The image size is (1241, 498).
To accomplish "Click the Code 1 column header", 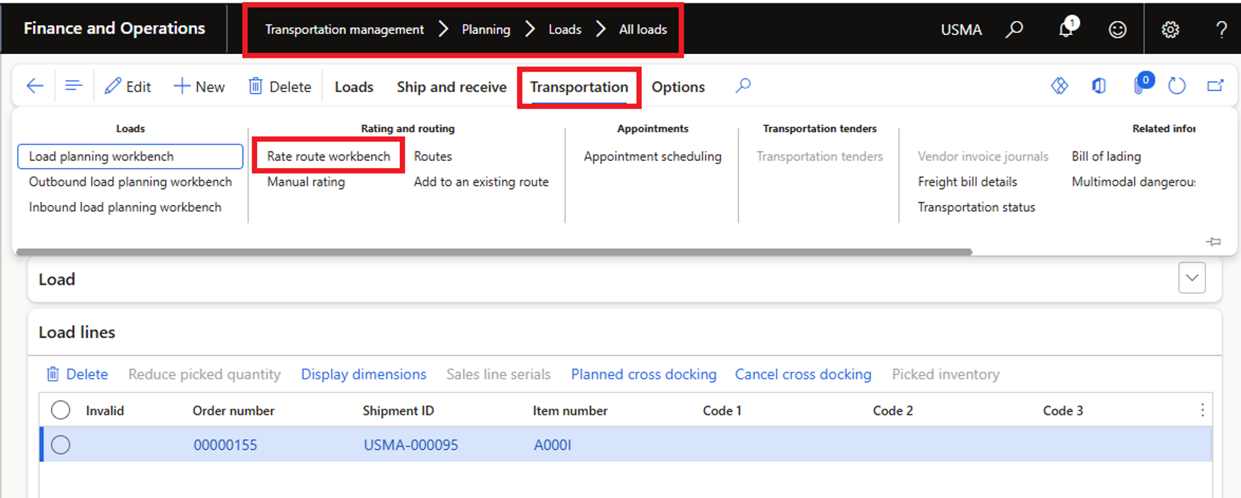I will coord(722,410).
